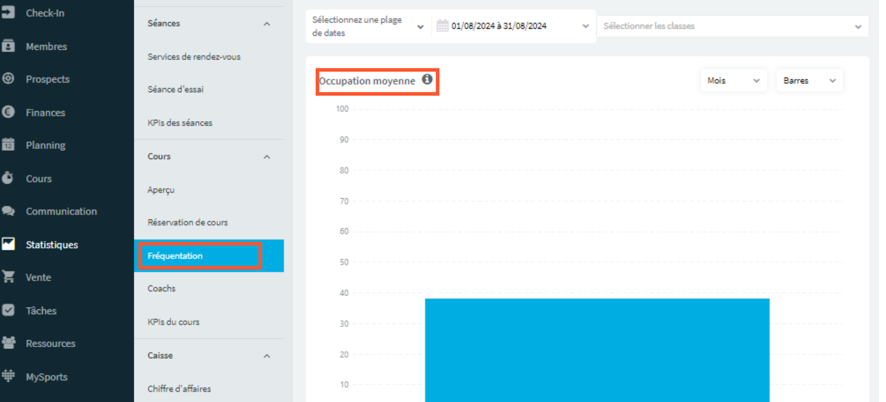Click the MySports icon

click(x=8, y=376)
